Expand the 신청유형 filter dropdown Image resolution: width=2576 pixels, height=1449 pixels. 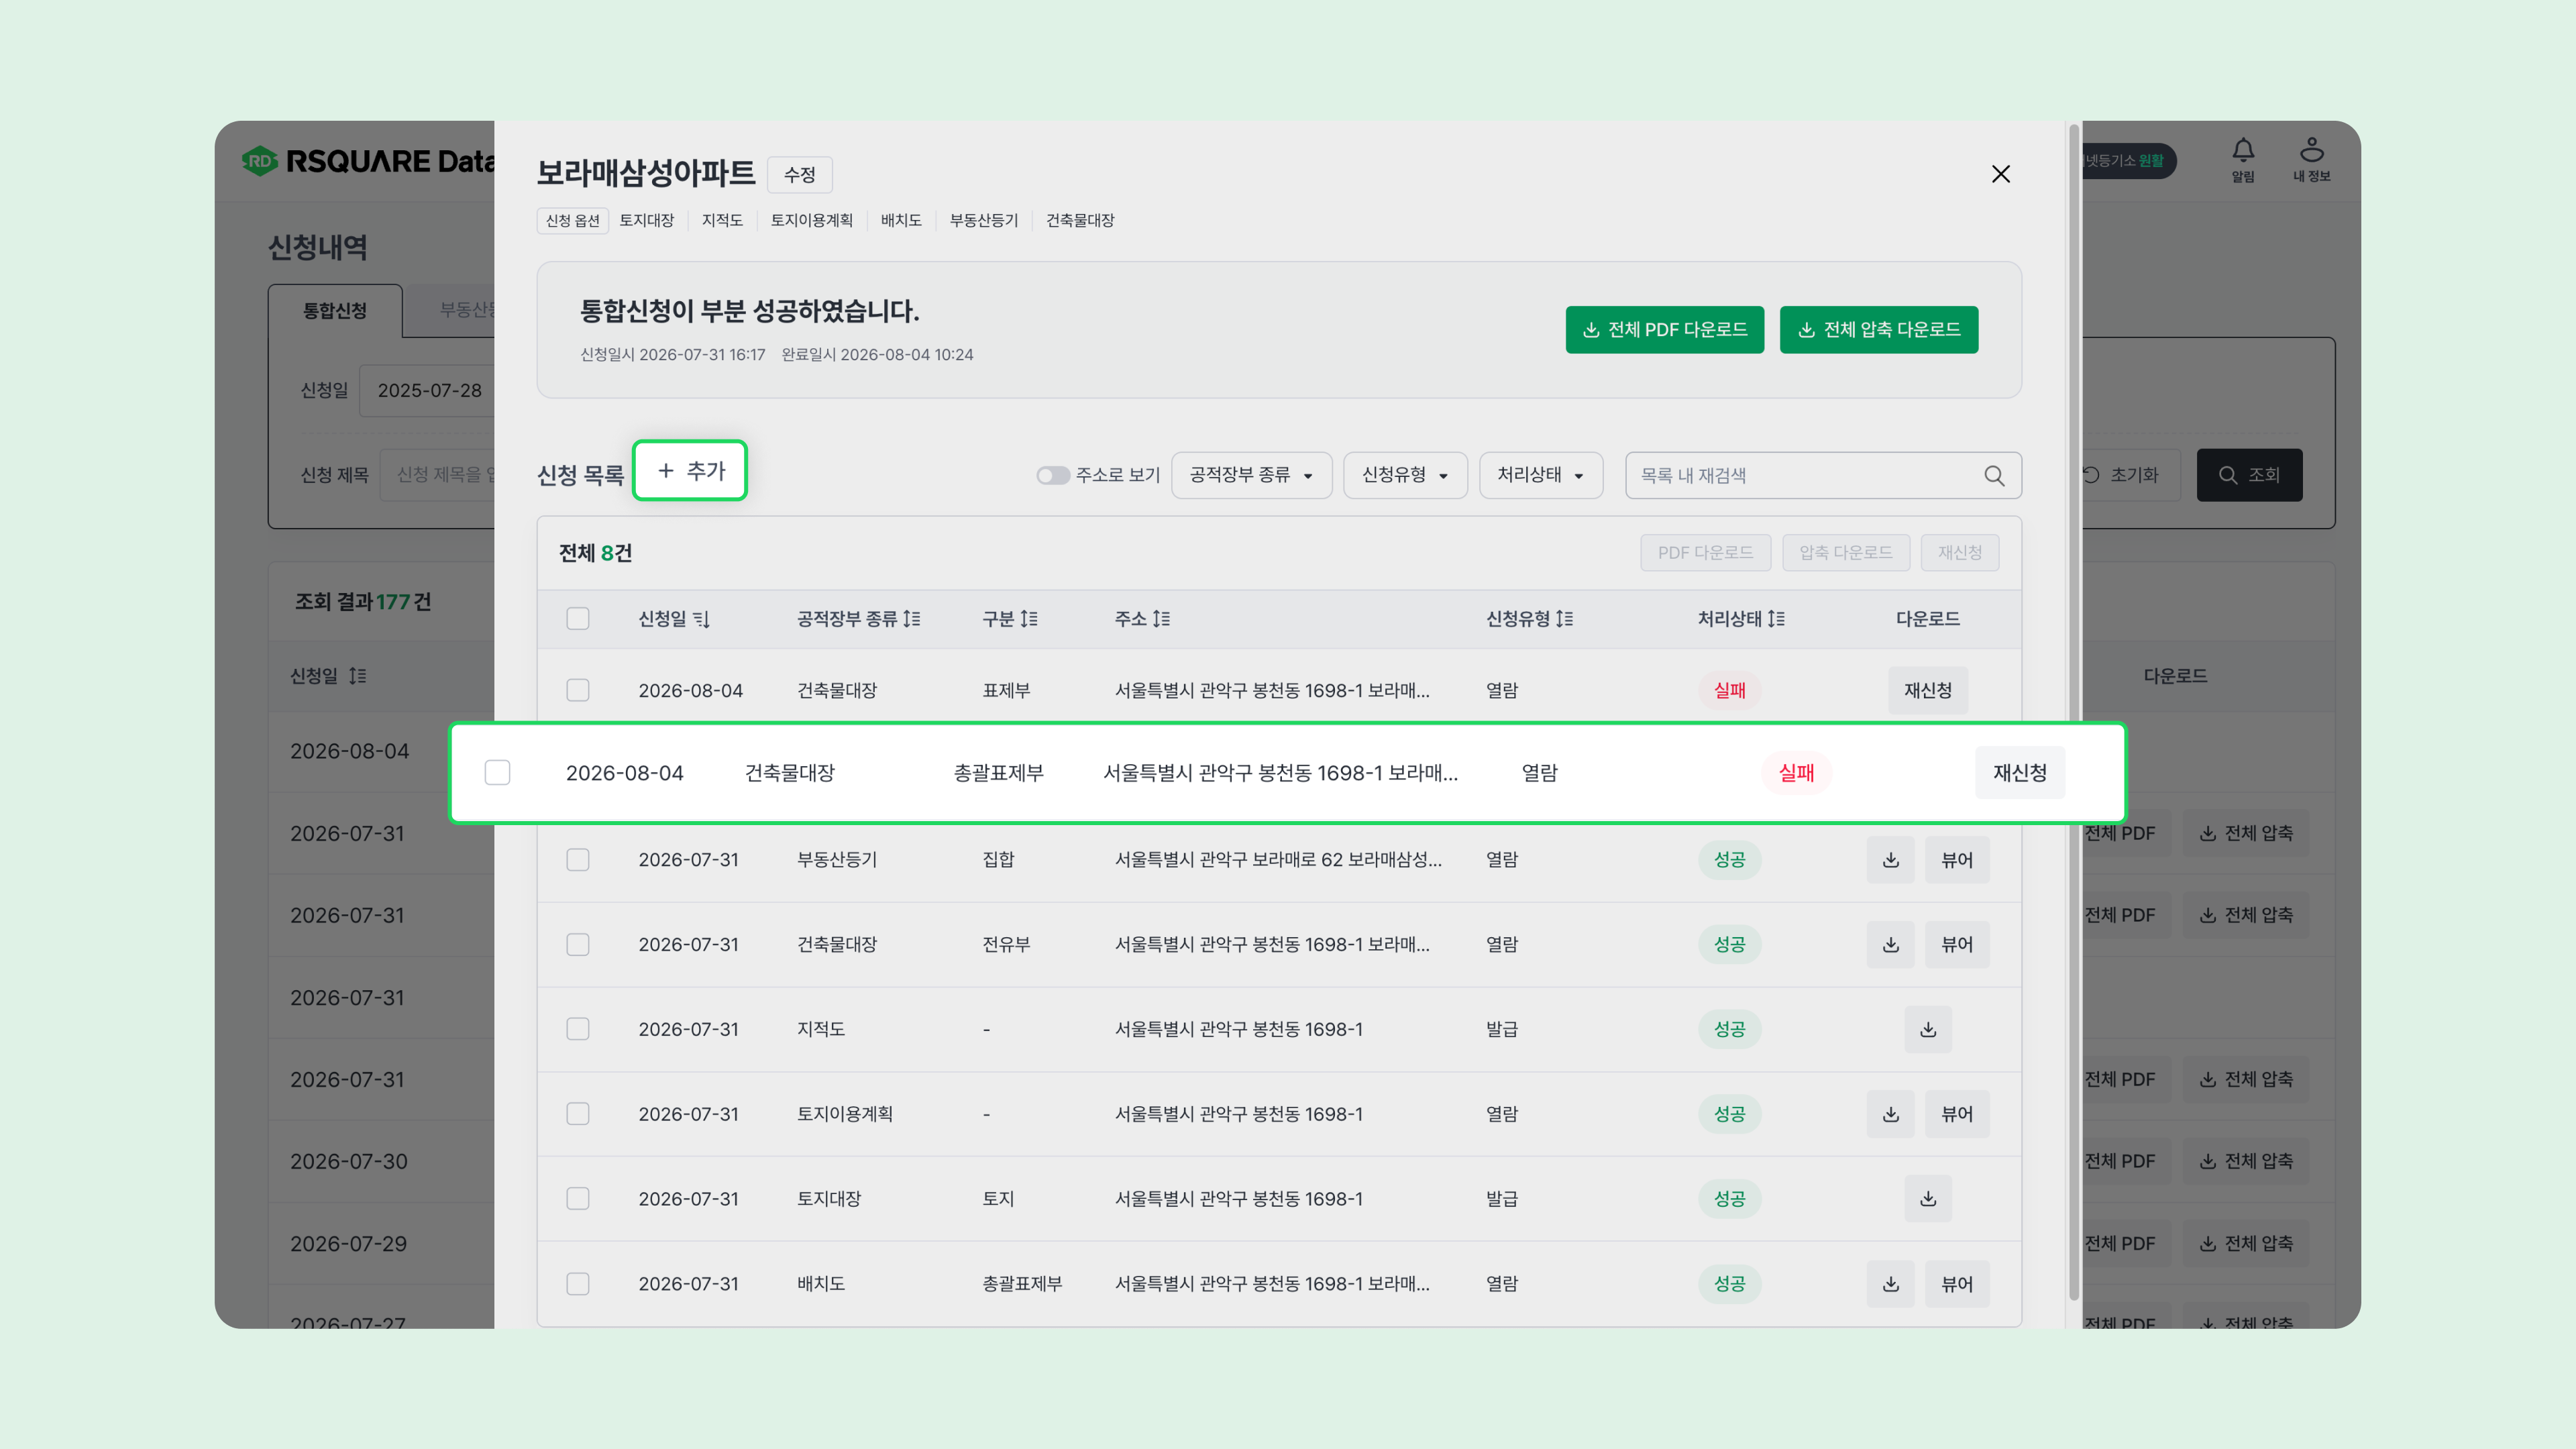click(1405, 475)
